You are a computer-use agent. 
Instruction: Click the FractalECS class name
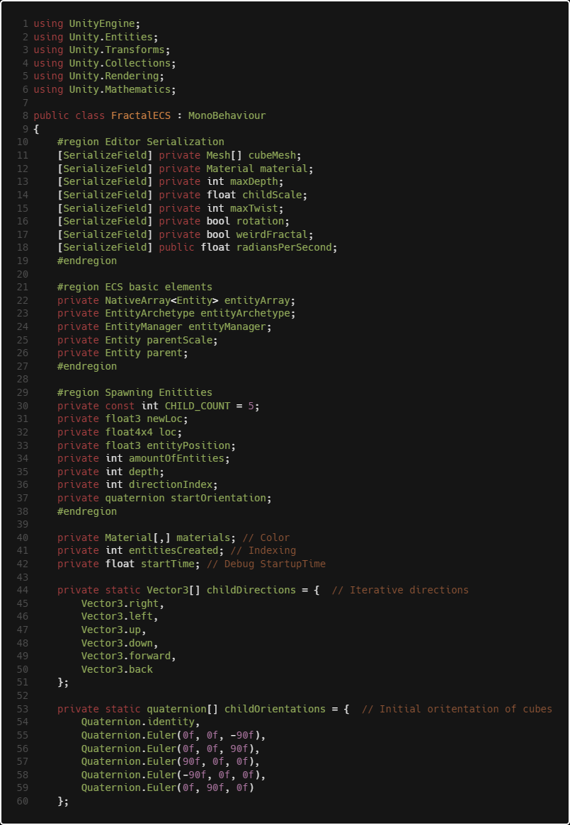tap(140, 115)
